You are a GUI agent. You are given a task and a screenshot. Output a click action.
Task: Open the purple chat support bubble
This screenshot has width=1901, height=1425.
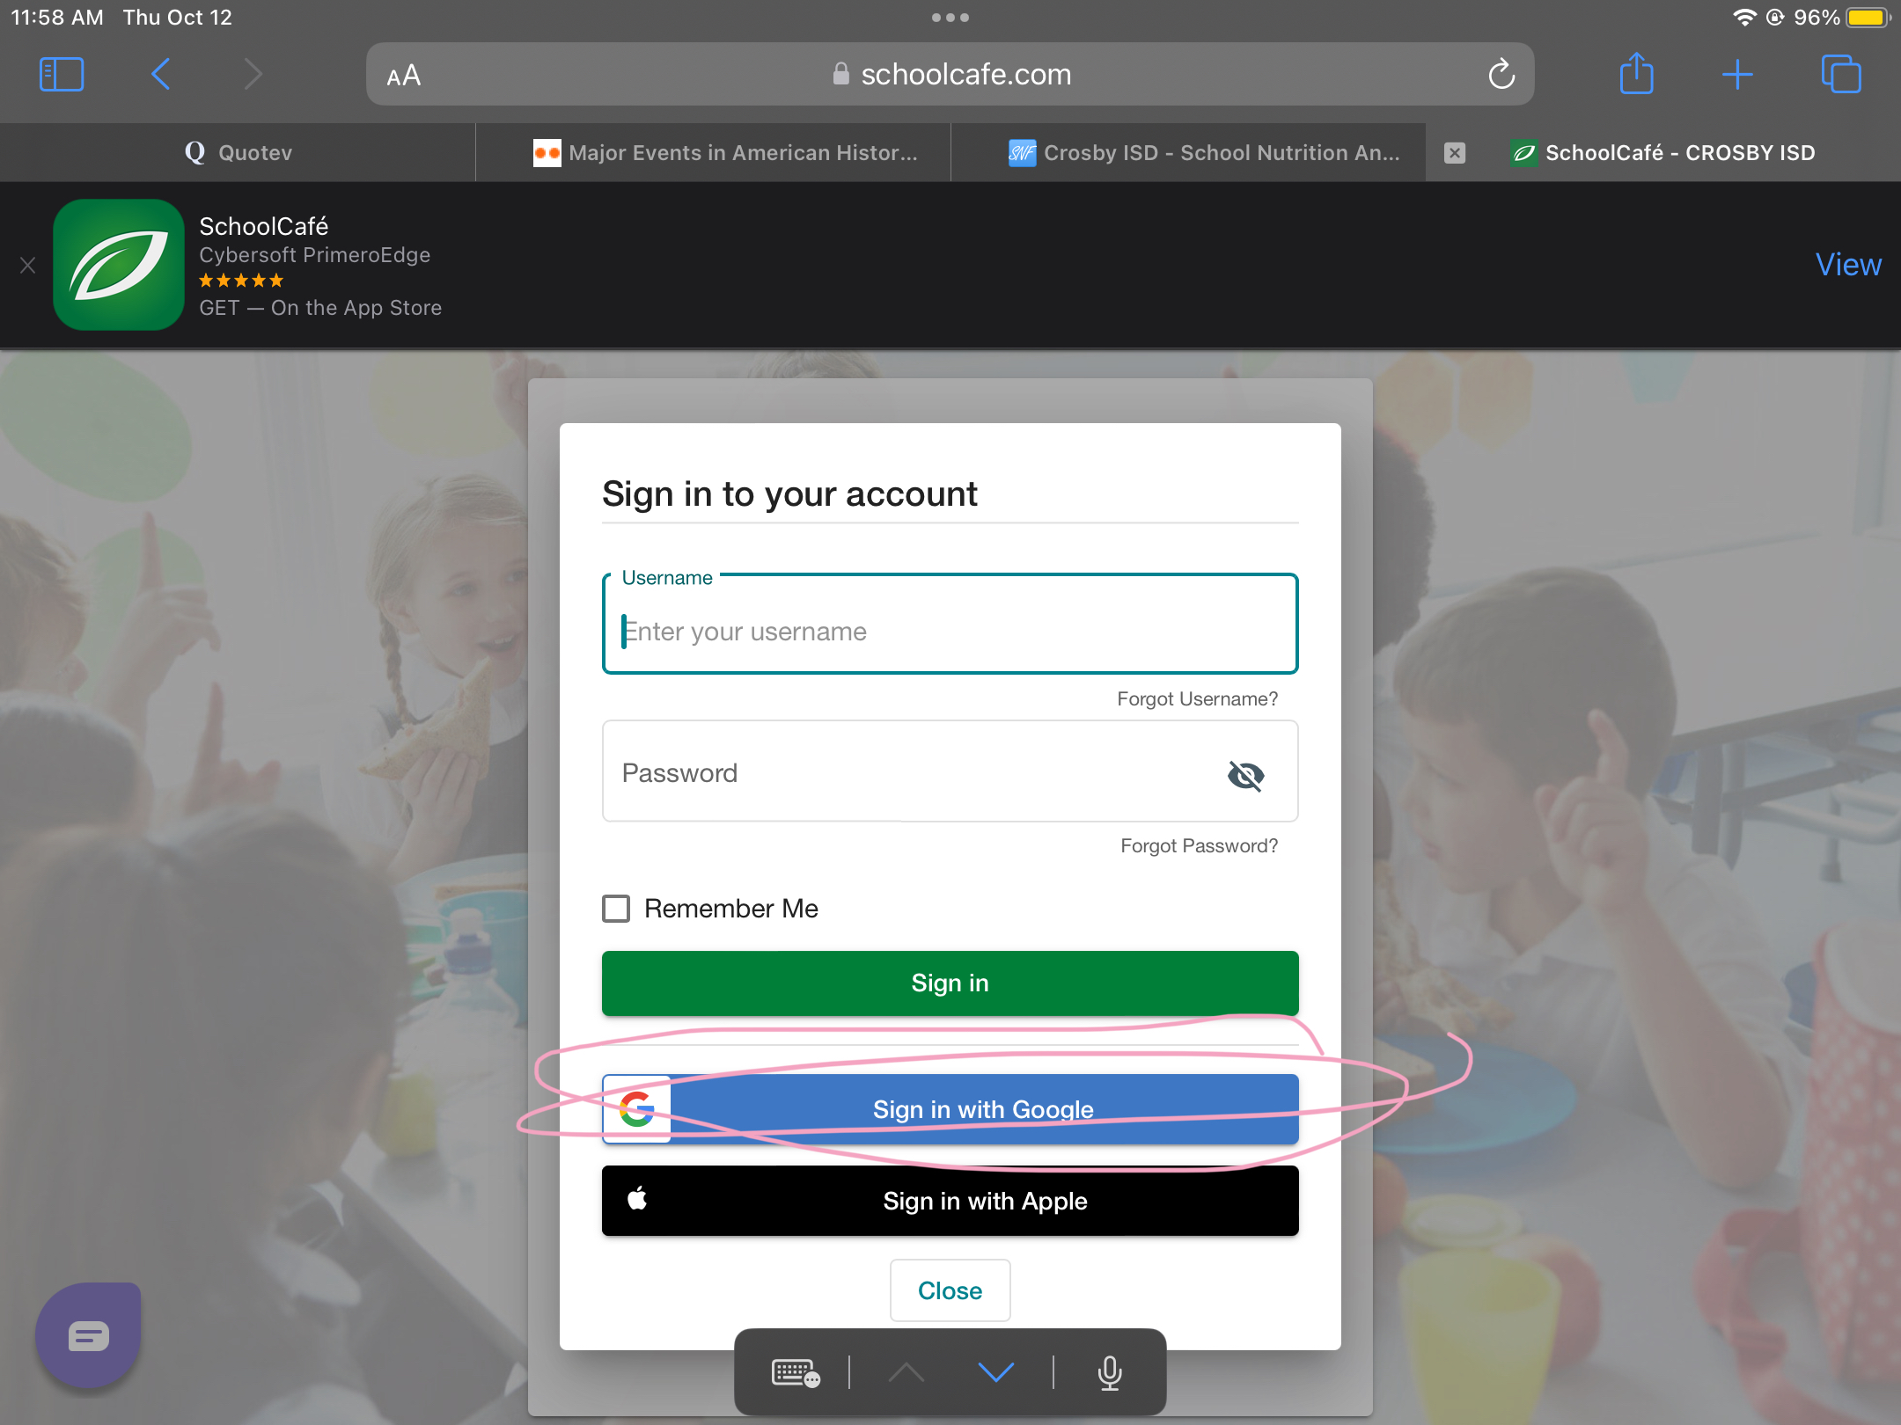88,1335
